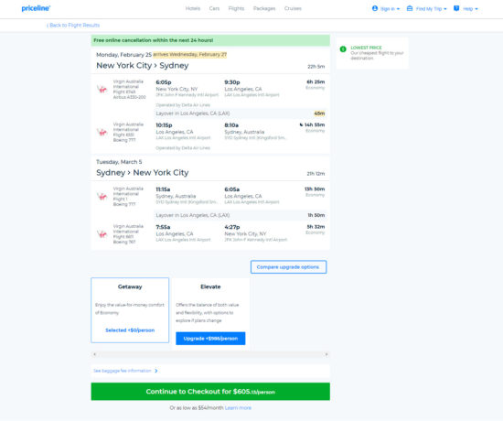Click the Sign In user icon
Viewport: 503px width, 421px height.
pos(375,8)
